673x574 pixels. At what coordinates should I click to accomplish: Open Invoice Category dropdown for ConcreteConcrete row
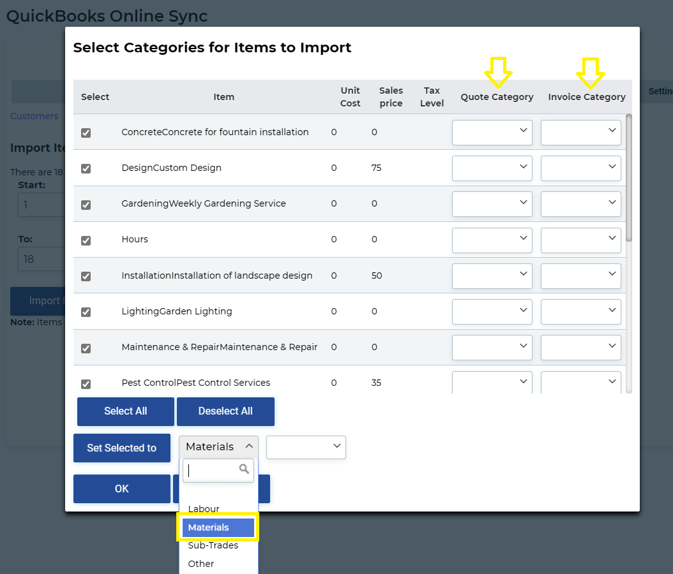tap(580, 133)
